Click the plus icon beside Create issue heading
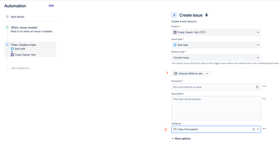The image size is (279, 145). point(174,15)
